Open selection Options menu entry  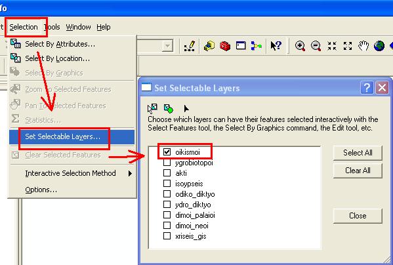(72, 190)
